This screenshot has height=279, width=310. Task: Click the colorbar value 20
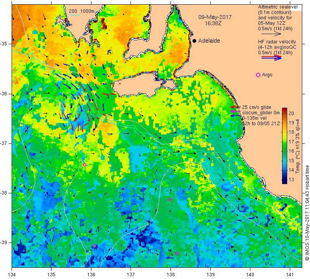click(291, 113)
